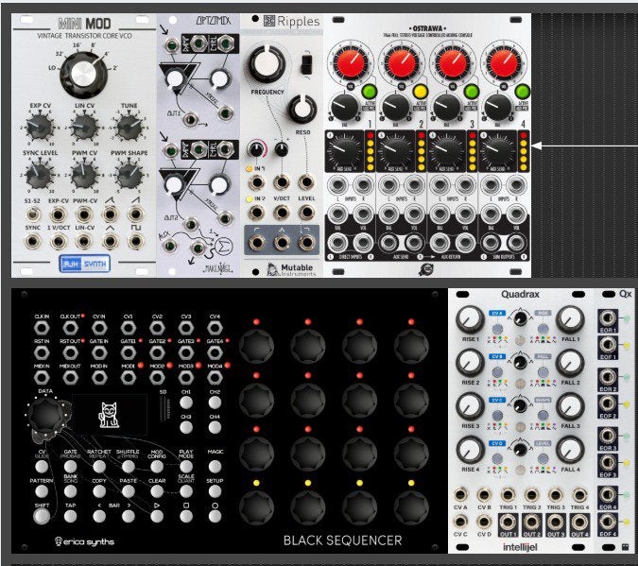Click the LEVEL jack on Ripples

(x=306, y=213)
